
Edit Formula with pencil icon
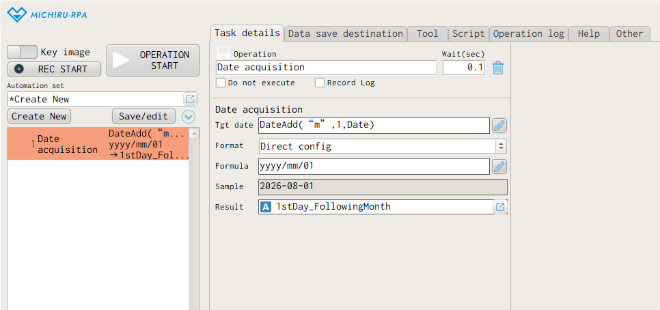click(x=499, y=167)
